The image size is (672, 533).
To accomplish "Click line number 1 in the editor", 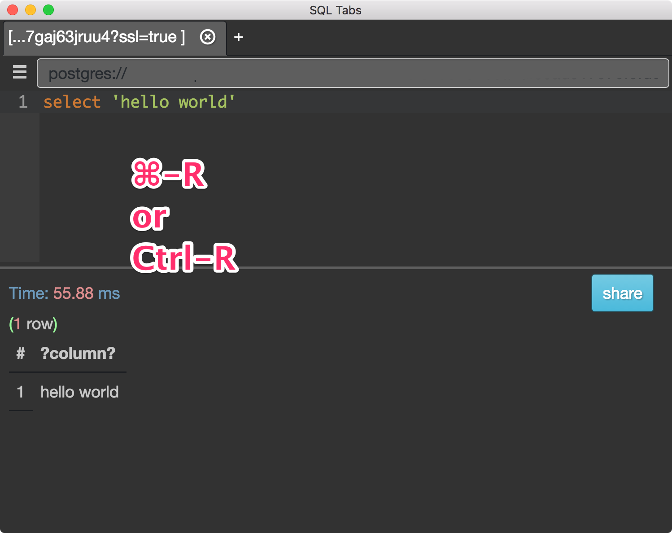I will (x=22, y=102).
